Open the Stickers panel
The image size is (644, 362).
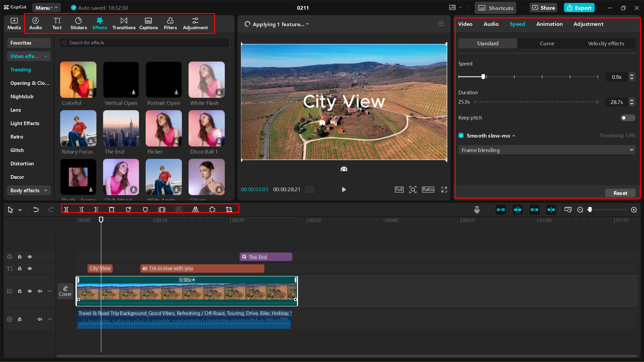coord(79,23)
